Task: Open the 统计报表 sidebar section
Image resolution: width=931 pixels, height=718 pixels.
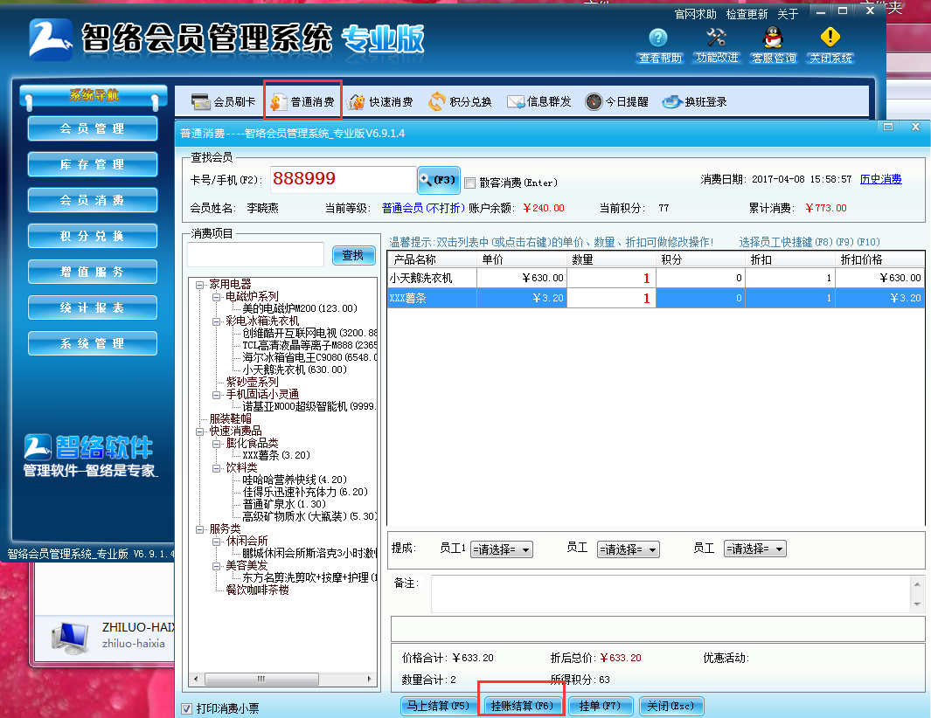Action: tap(92, 307)
